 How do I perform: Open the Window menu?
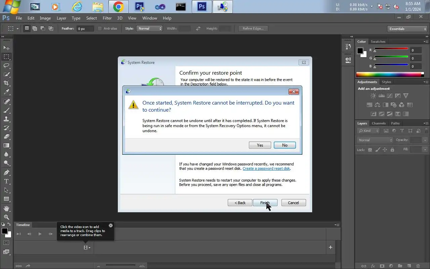[x=149, y=18]
